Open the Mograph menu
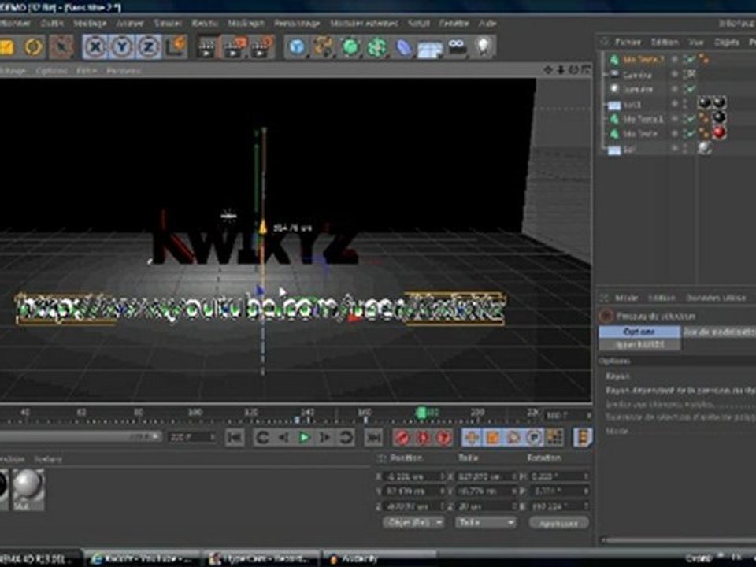The image size is (756, 567). tap(246, 23)
